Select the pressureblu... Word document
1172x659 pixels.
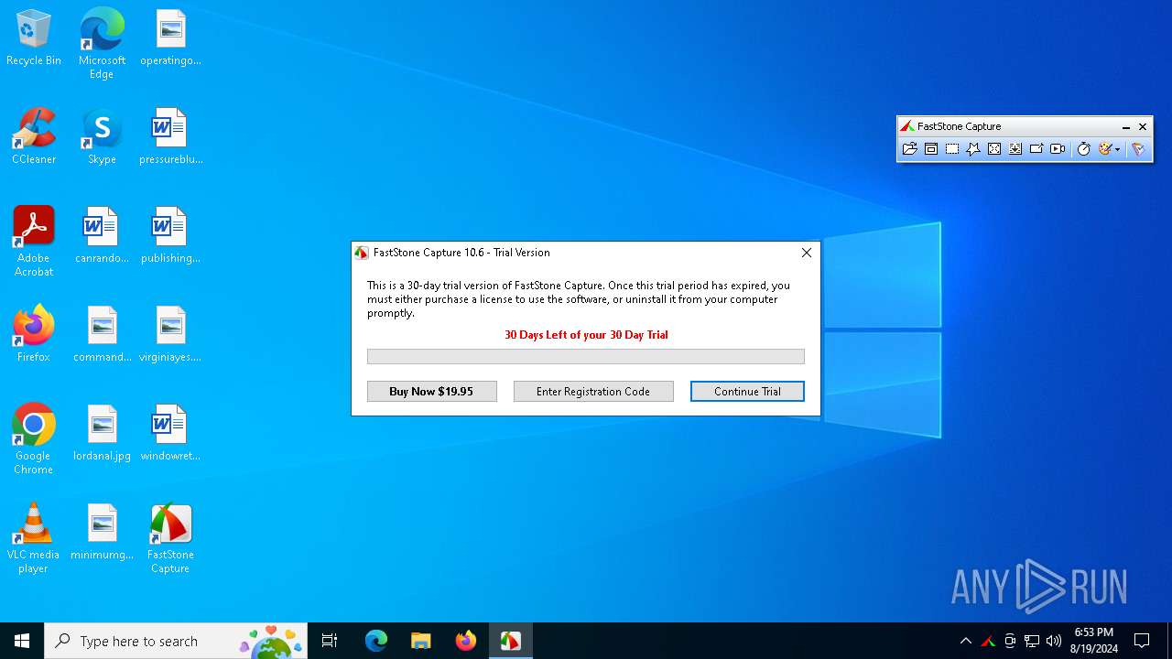point(170,136)
